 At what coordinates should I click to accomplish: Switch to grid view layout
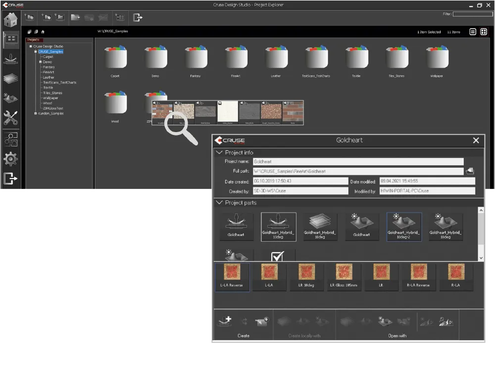tap(484, 32)
